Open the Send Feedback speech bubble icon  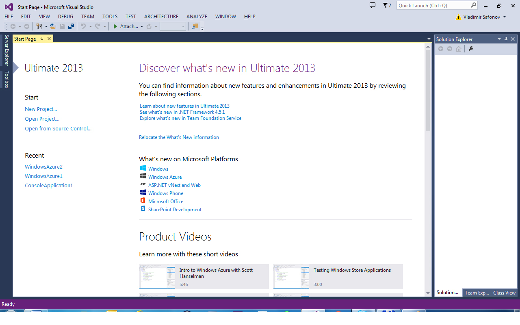coord(373,5)
